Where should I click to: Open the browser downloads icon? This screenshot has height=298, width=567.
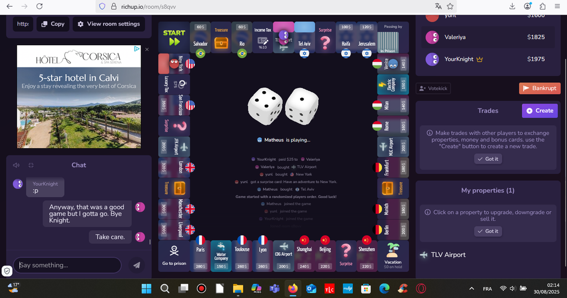512,6
